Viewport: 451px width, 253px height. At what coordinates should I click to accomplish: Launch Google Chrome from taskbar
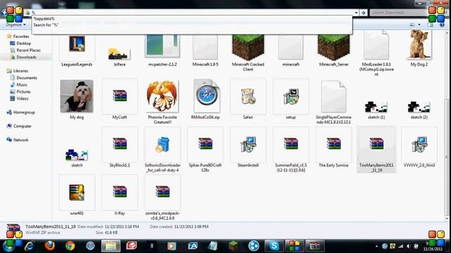point(70,246)
